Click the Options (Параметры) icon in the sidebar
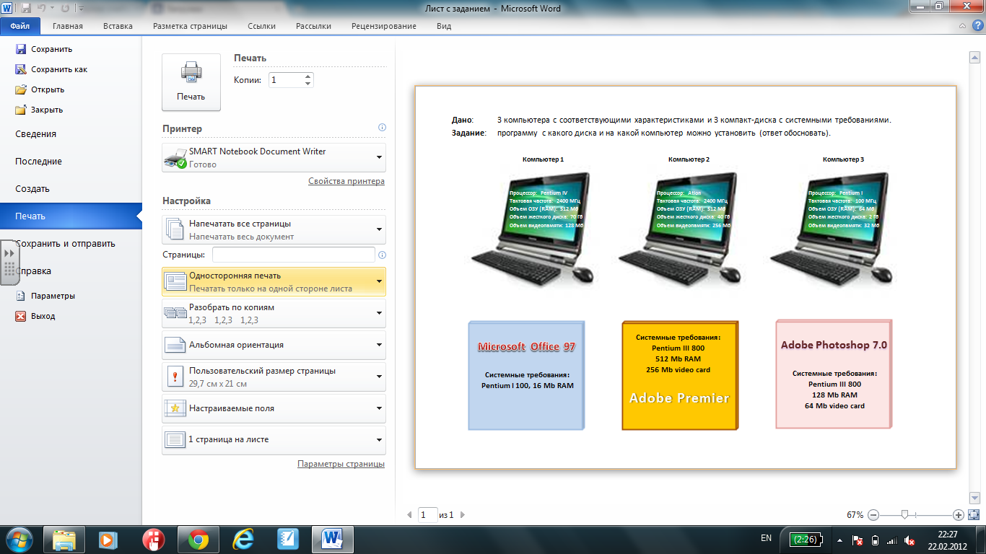This screenshot has height=554, width=986. 21,296
